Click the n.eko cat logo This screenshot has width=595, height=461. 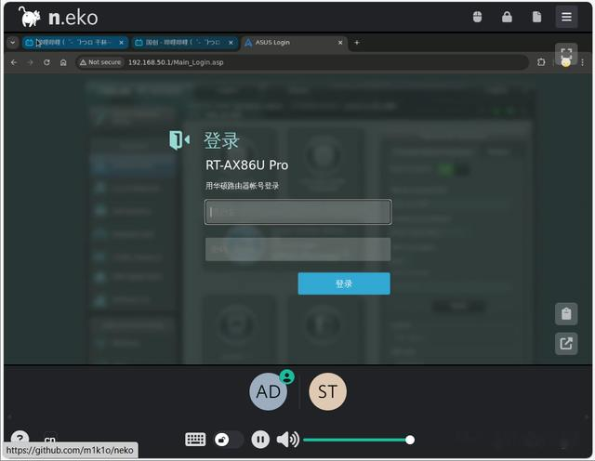click(x=30, y=17)
